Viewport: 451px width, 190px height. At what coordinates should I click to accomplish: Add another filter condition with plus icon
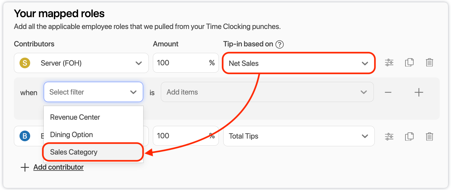(419, 92)
